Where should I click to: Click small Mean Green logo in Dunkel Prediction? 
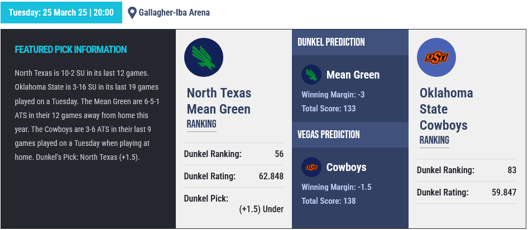click(x=311, y=75)
